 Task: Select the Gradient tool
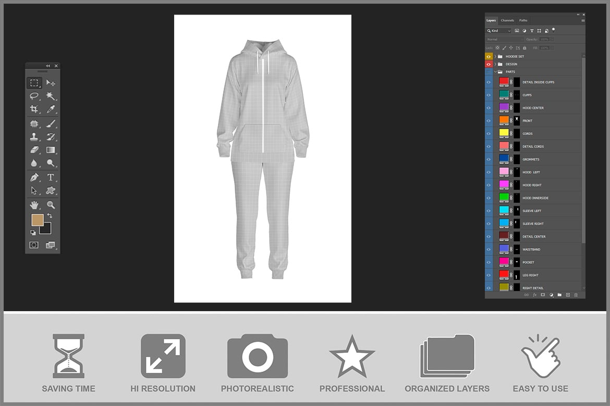click(x=51, y=150)
